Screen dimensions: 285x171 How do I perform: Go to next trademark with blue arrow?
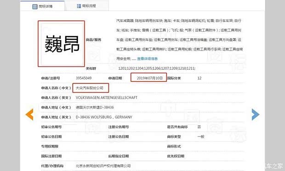point(256,114)
